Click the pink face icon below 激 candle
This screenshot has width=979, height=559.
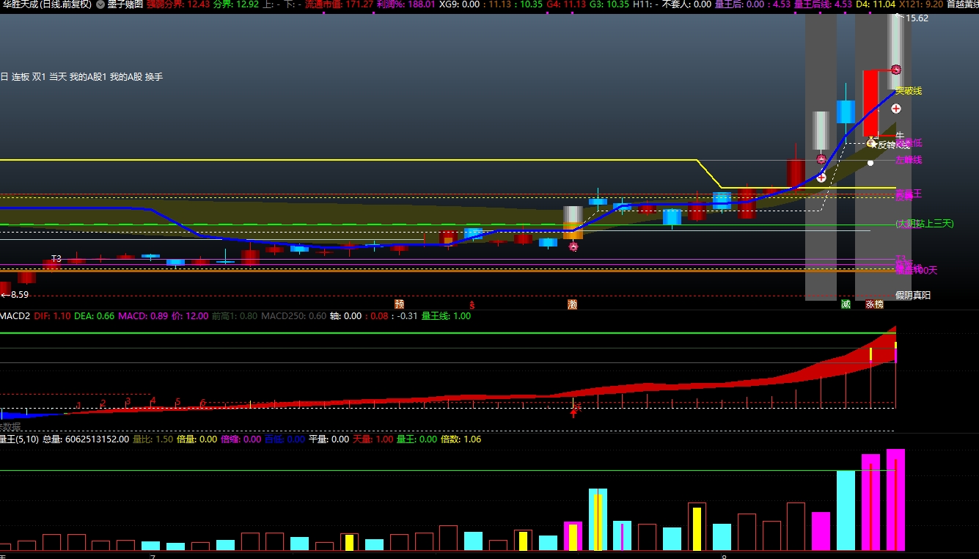[x=573, y=247]
